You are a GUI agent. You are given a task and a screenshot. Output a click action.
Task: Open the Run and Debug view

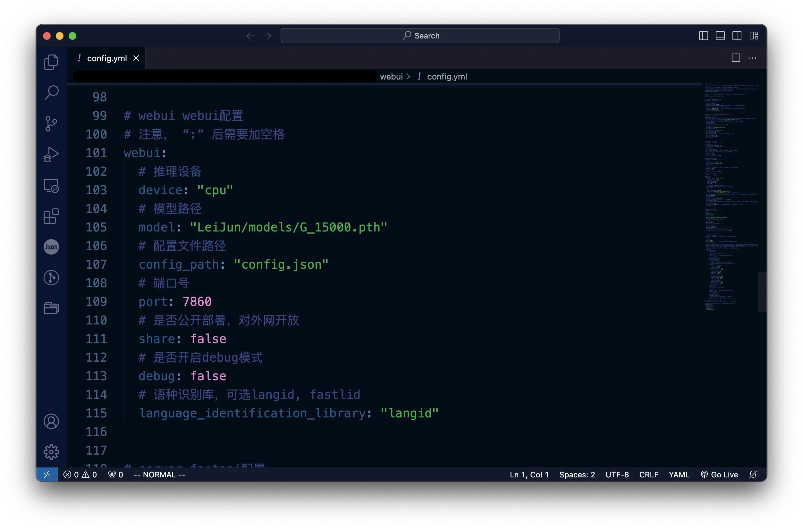pyautogui.click(x=51, y=155)
